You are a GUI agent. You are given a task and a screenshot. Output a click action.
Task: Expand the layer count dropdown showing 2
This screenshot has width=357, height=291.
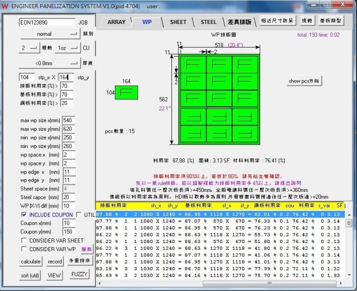click(30, 48)
